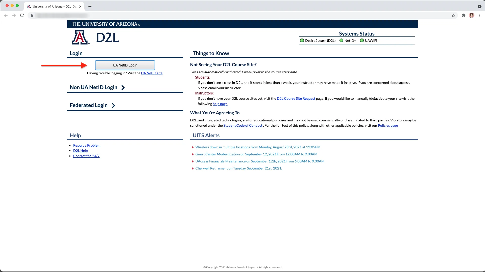Click the D2L wordmark logo

(107, 38)
